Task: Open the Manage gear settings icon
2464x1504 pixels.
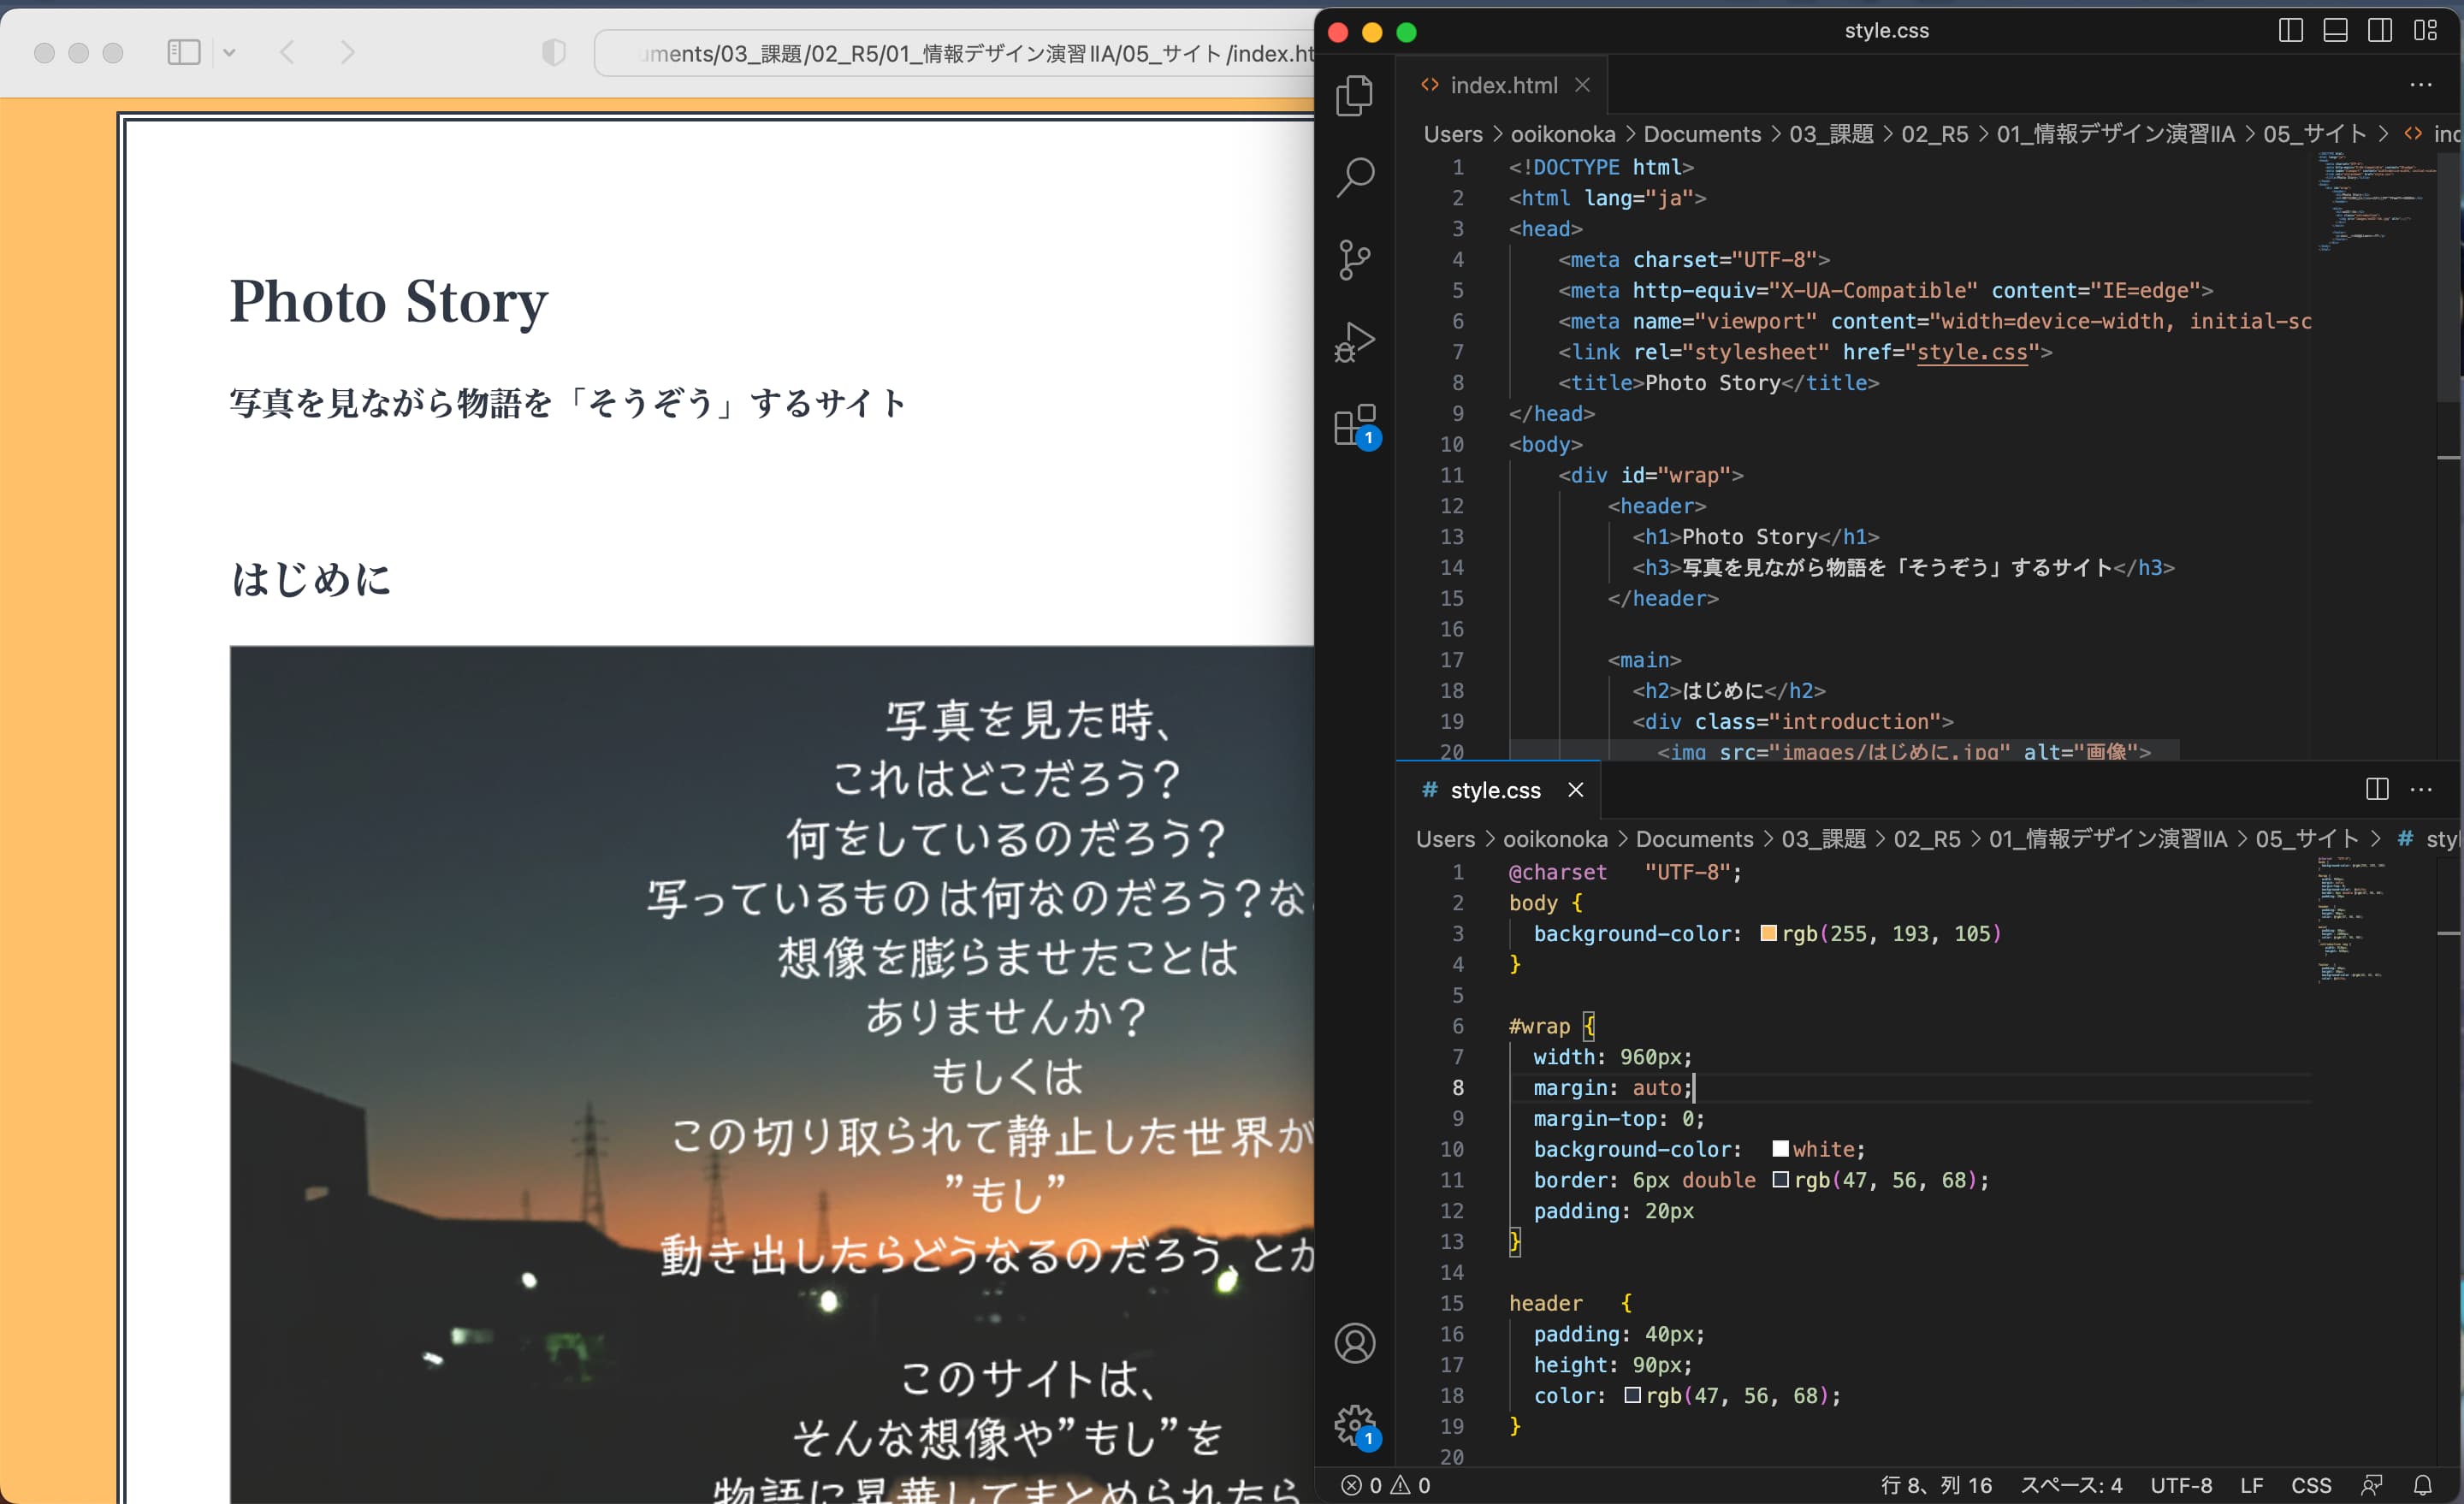Action: coord(1355,1424)
